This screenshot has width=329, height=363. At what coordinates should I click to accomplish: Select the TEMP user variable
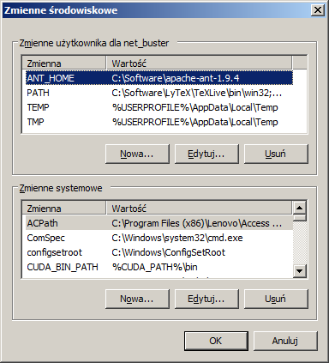tap(159, 107)
